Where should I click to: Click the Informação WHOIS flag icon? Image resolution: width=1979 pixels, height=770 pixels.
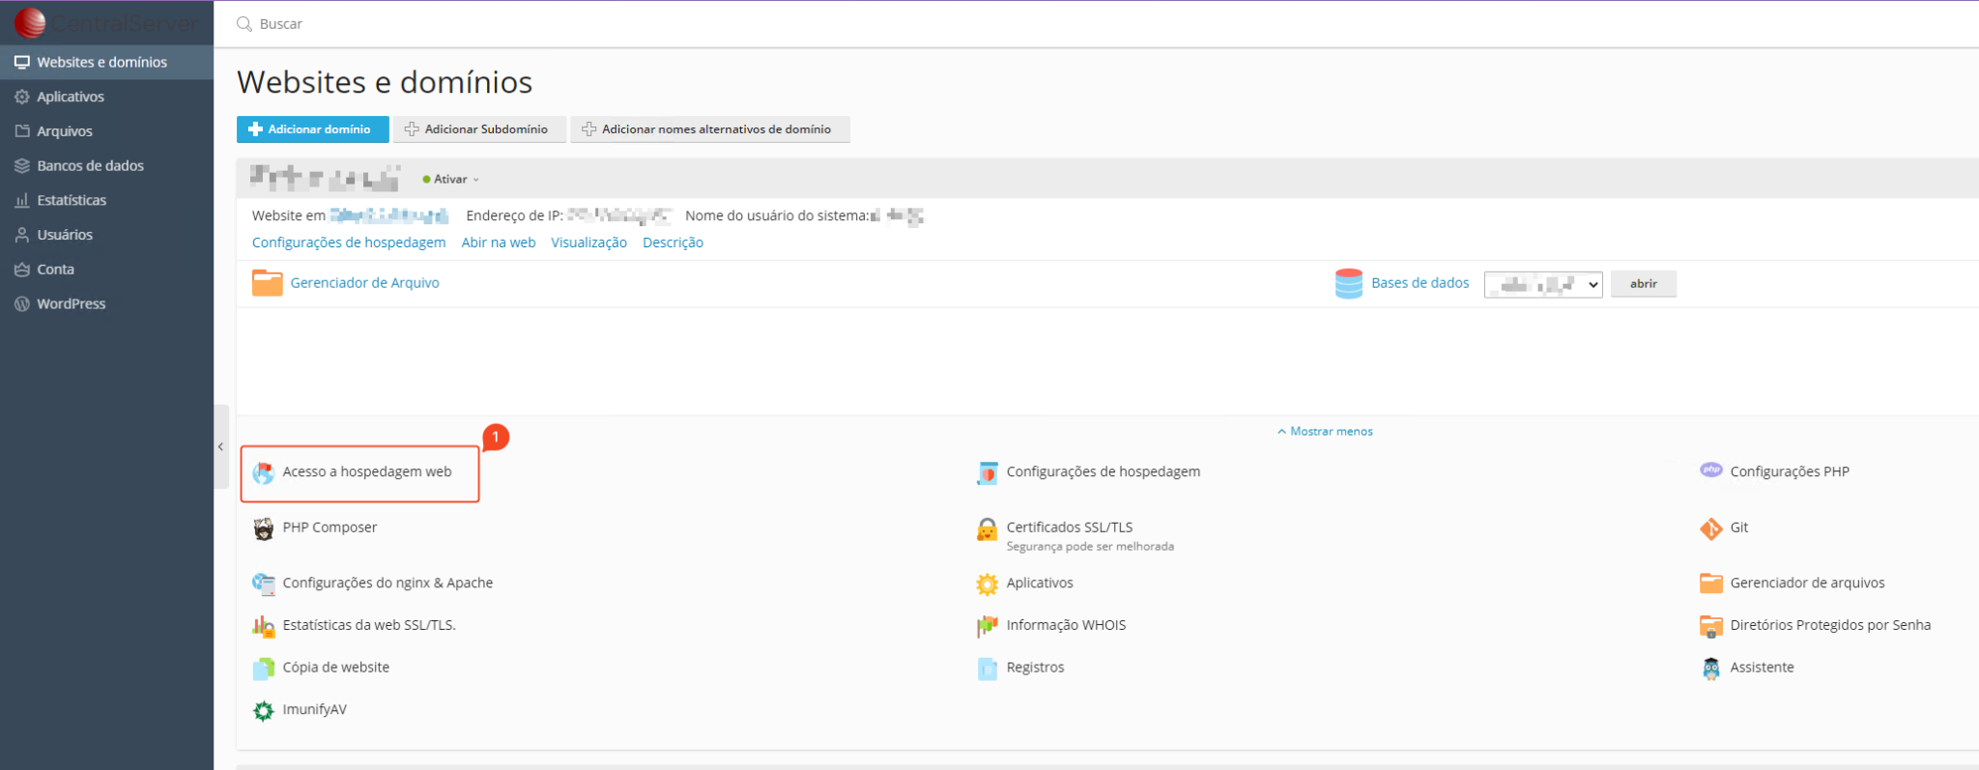pyautogui.click(x=987, y=626)
